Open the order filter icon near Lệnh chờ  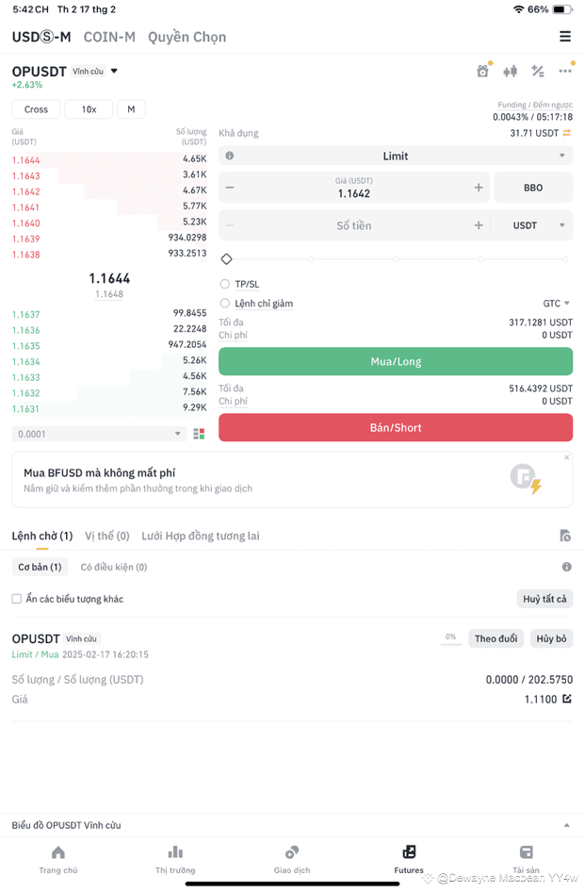click(x=566, y=535)
